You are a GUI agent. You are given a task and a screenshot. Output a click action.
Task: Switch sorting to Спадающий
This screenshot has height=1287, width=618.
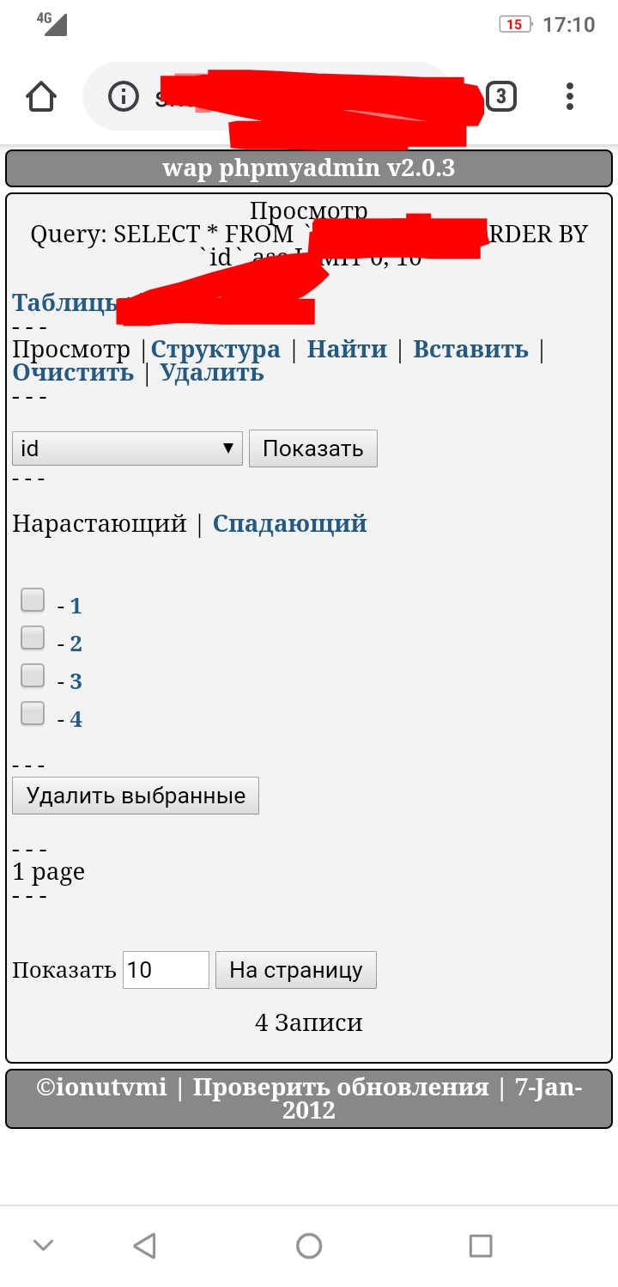point(289,523)
